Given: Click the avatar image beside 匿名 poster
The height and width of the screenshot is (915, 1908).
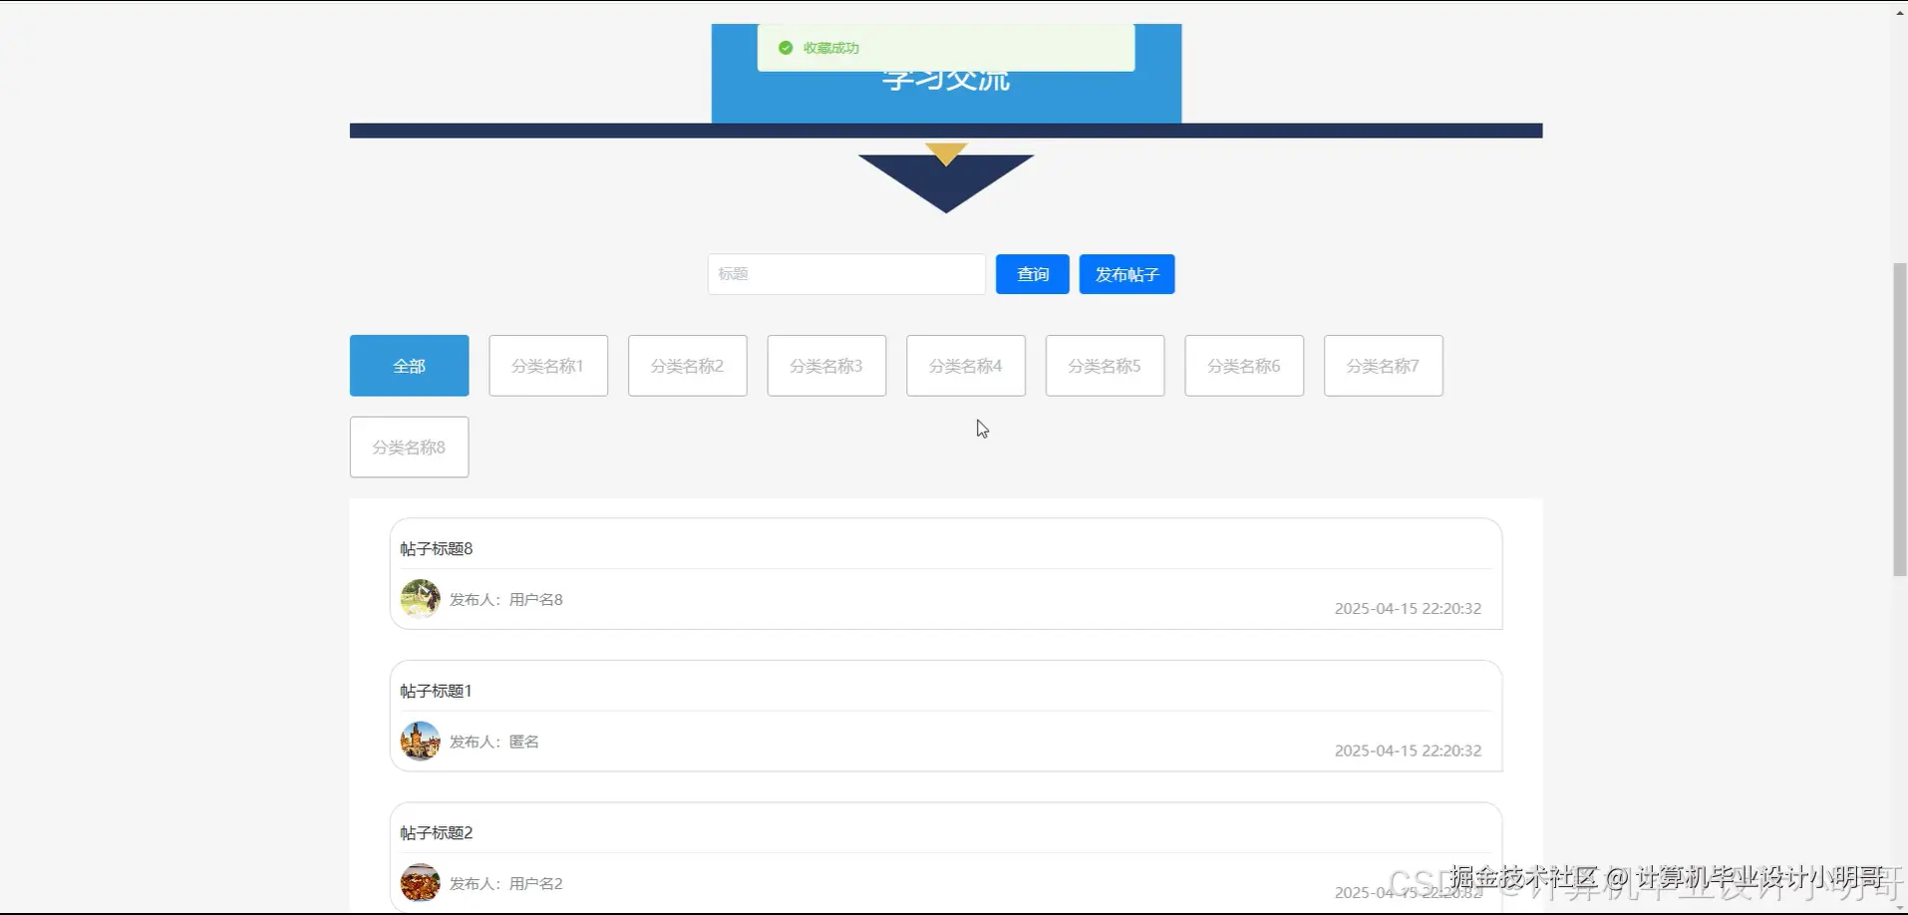Looking at the screenshot, I should [x=420, y=741].
